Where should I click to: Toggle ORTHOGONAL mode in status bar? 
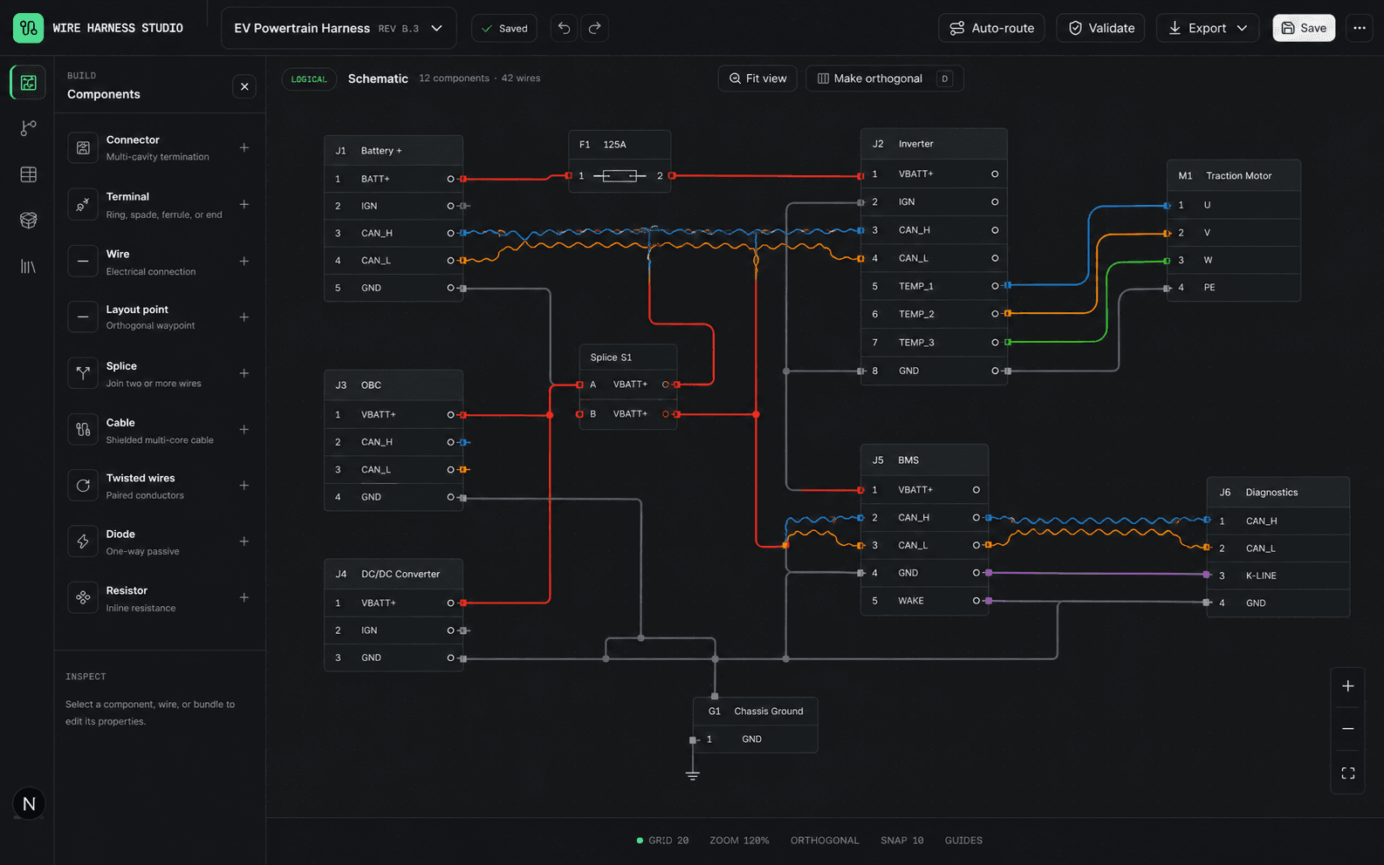[x=825, y=841]
